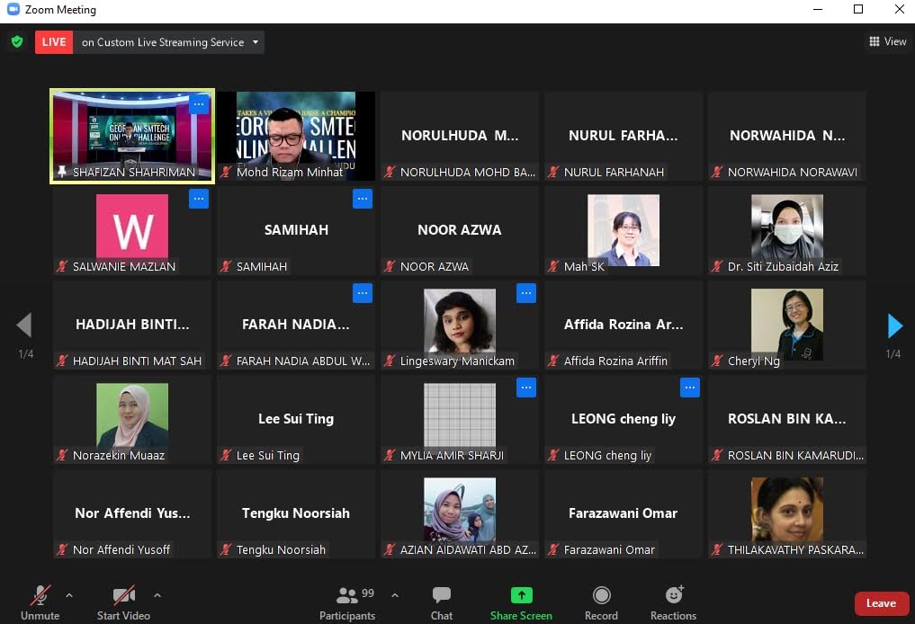915x624 pixels.
Task: Open the Custom Live Streaming Service dropdown
Action: tap(169, 42)
